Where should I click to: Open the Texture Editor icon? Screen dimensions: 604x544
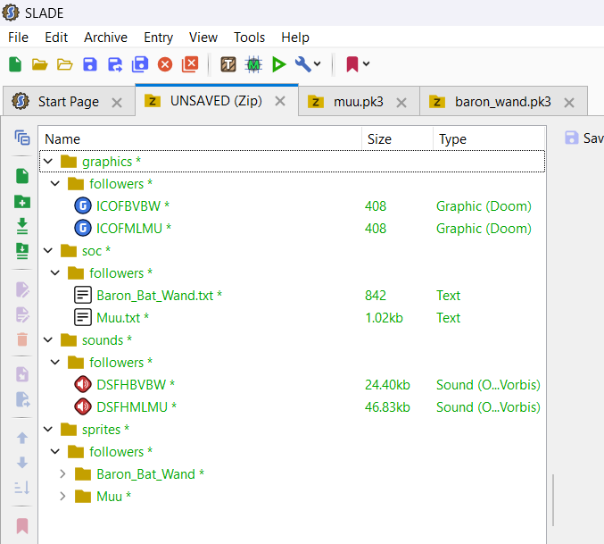(228, 64)
